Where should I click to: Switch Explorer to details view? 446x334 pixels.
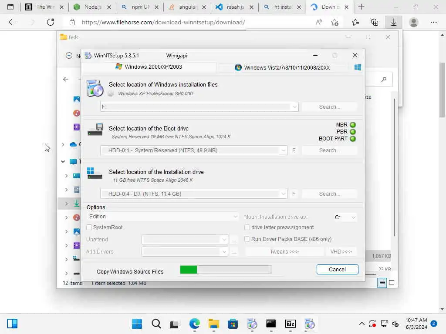click(382, 283)
